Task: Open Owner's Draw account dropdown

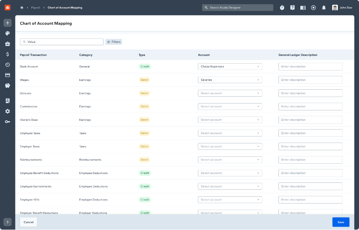Action: [x=230, y=120]
